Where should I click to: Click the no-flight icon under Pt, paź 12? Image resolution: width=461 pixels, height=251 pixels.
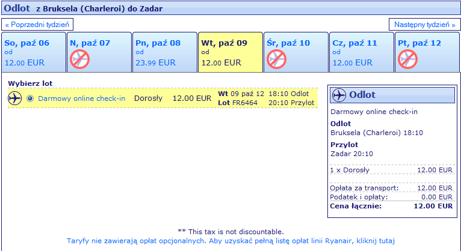(x=408, y=59)
